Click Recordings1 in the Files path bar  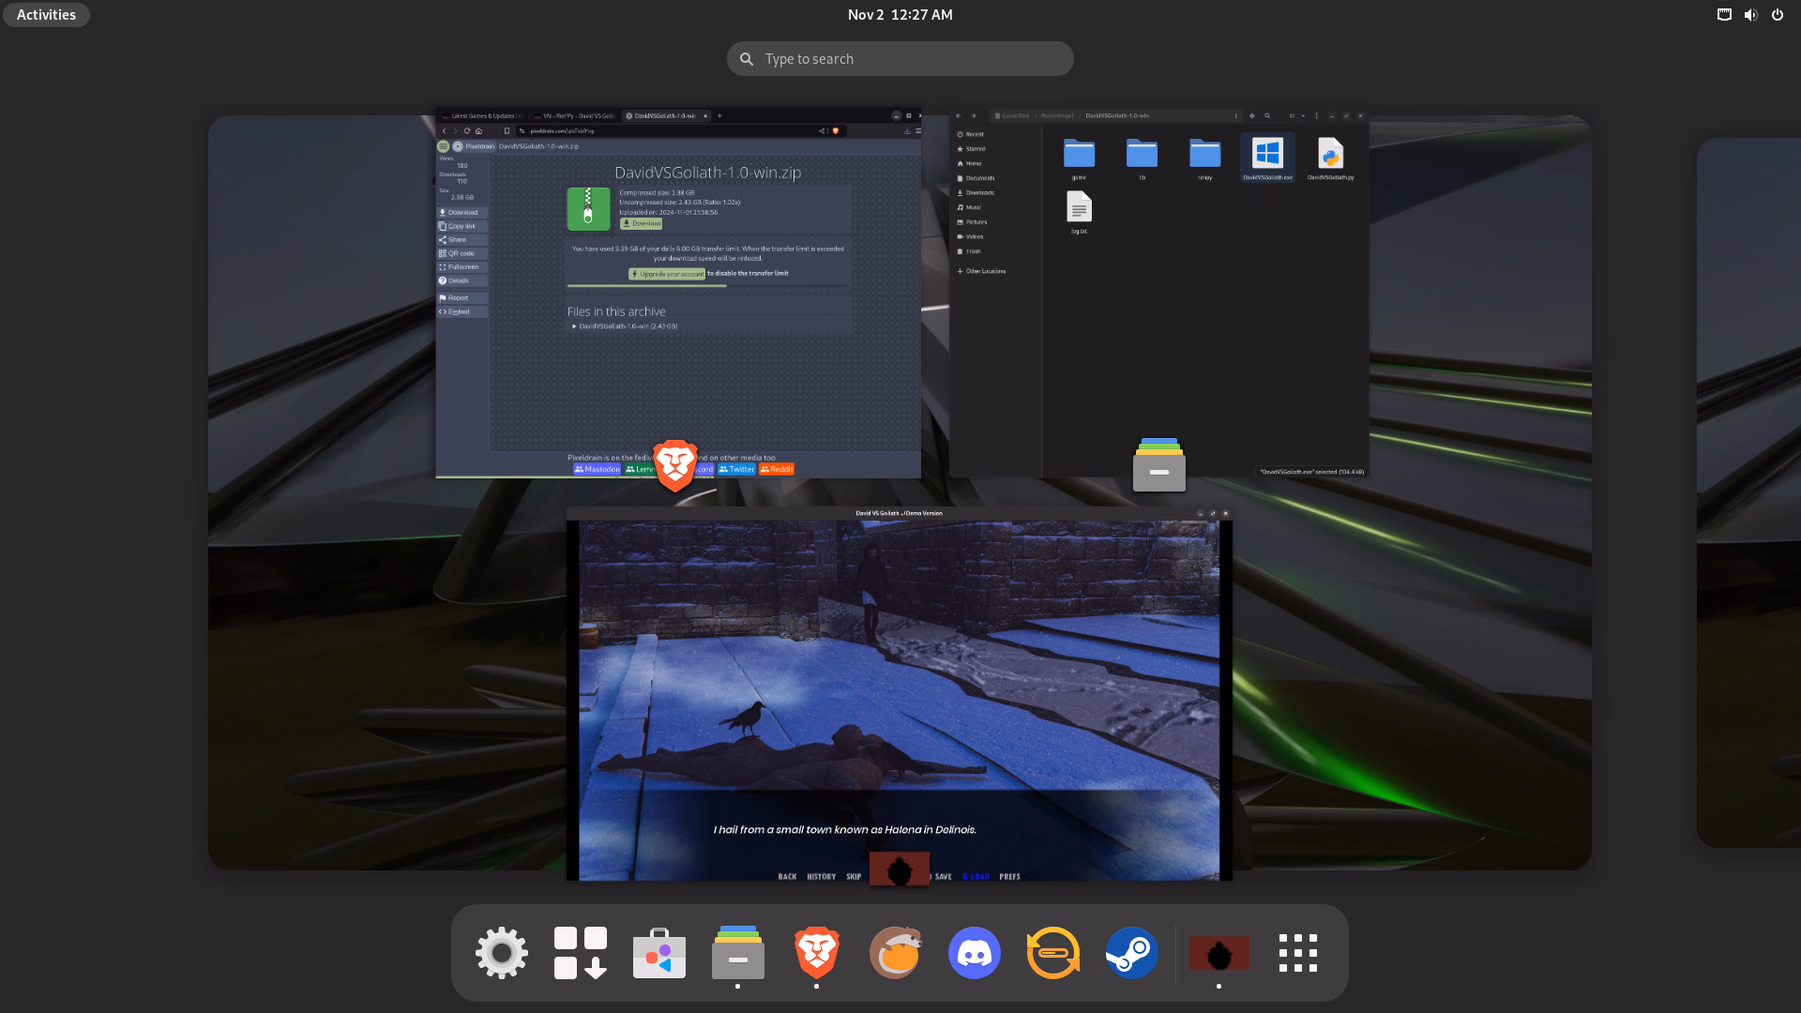[x=1057, y=116]
